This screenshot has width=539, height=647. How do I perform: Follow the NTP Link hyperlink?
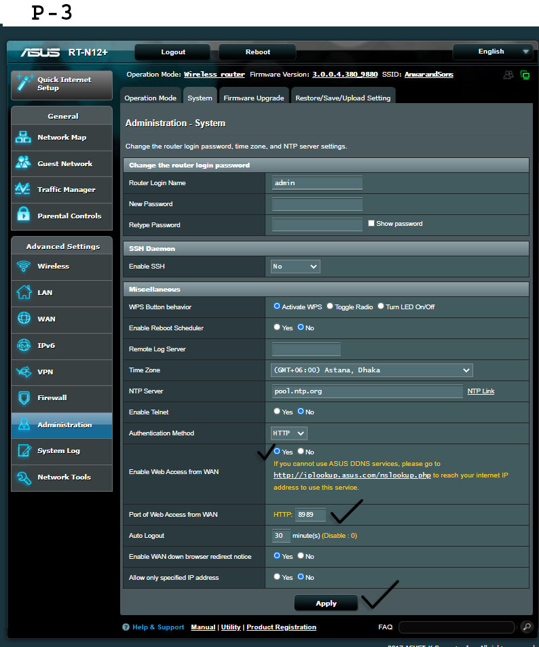pyautogui.click(x=481, y=391)
